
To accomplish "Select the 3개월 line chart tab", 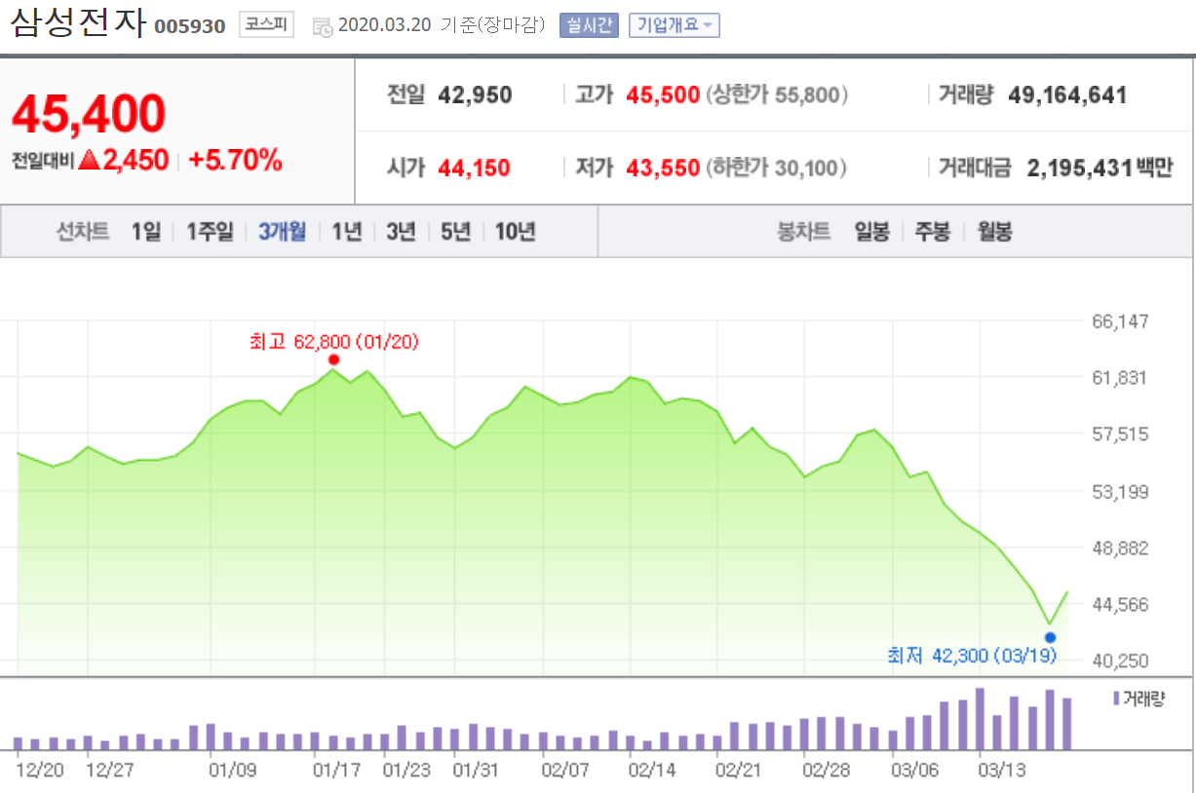I will click(x=282, y=232).
